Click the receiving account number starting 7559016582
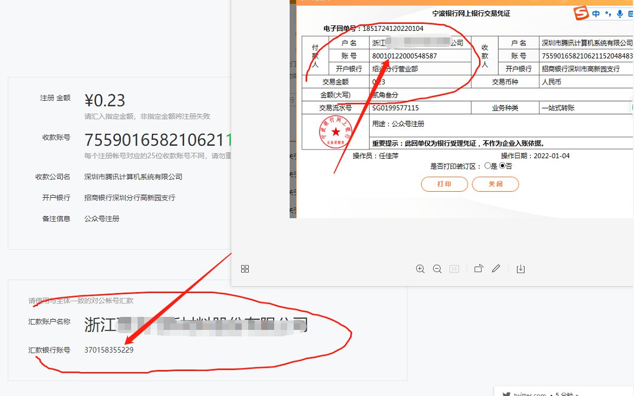Image resolution: width=634 pixels, height=396 pixels. pyautogui.click(x=158, y=140)
